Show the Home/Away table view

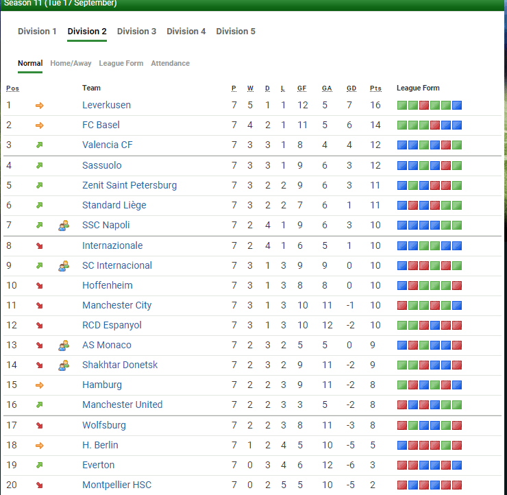pyautogui.click(x=71, y=64)
